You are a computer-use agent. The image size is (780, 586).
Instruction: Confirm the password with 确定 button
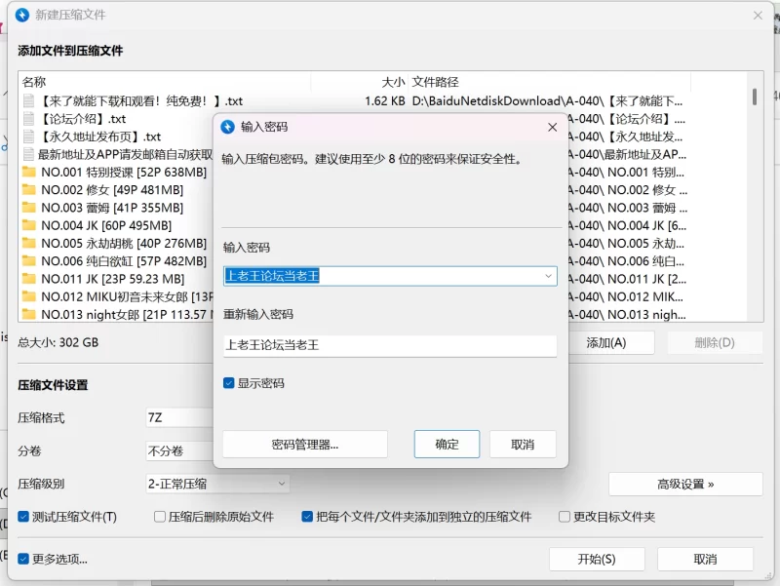coord(447,444)
